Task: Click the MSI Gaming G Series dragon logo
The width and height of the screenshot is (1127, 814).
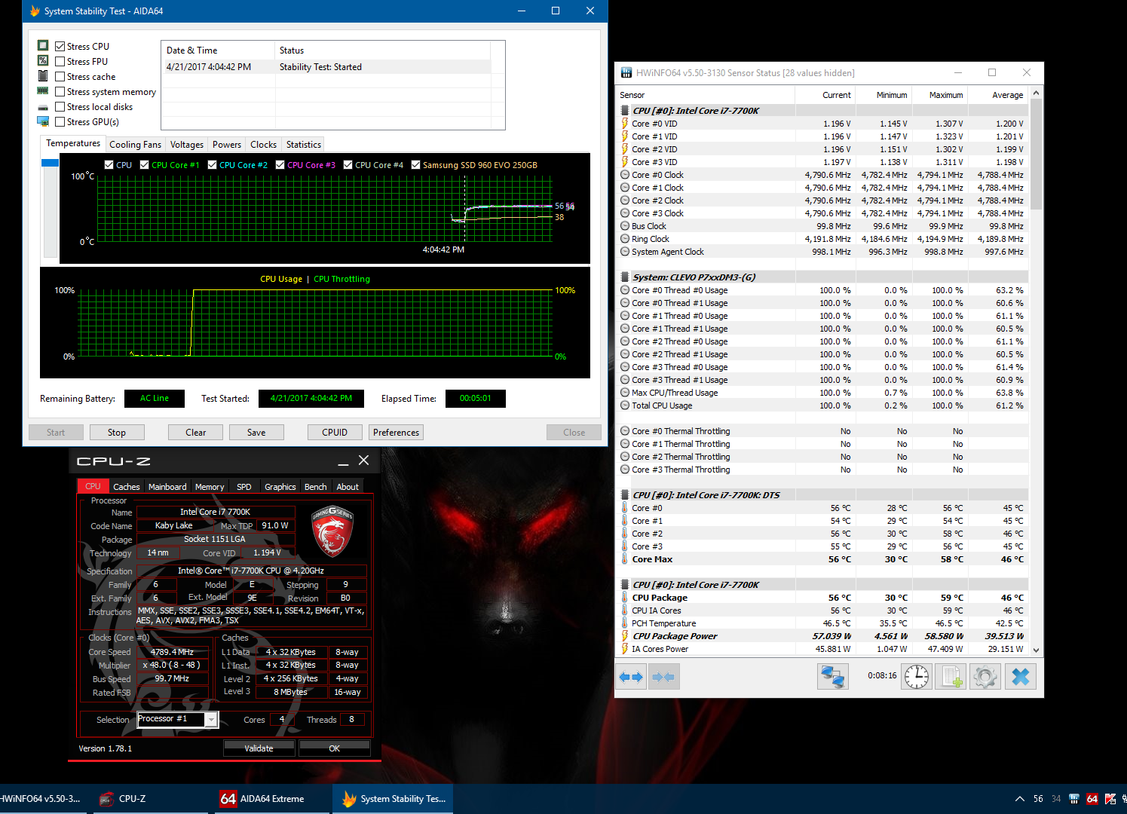Action: point(332,531)
